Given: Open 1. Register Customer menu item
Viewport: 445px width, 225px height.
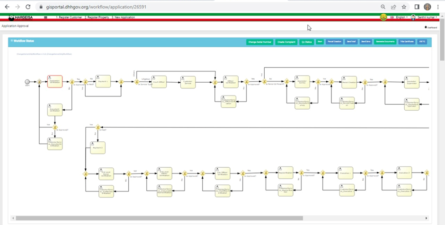Looking at the screenshot, I should coord(69,17).
